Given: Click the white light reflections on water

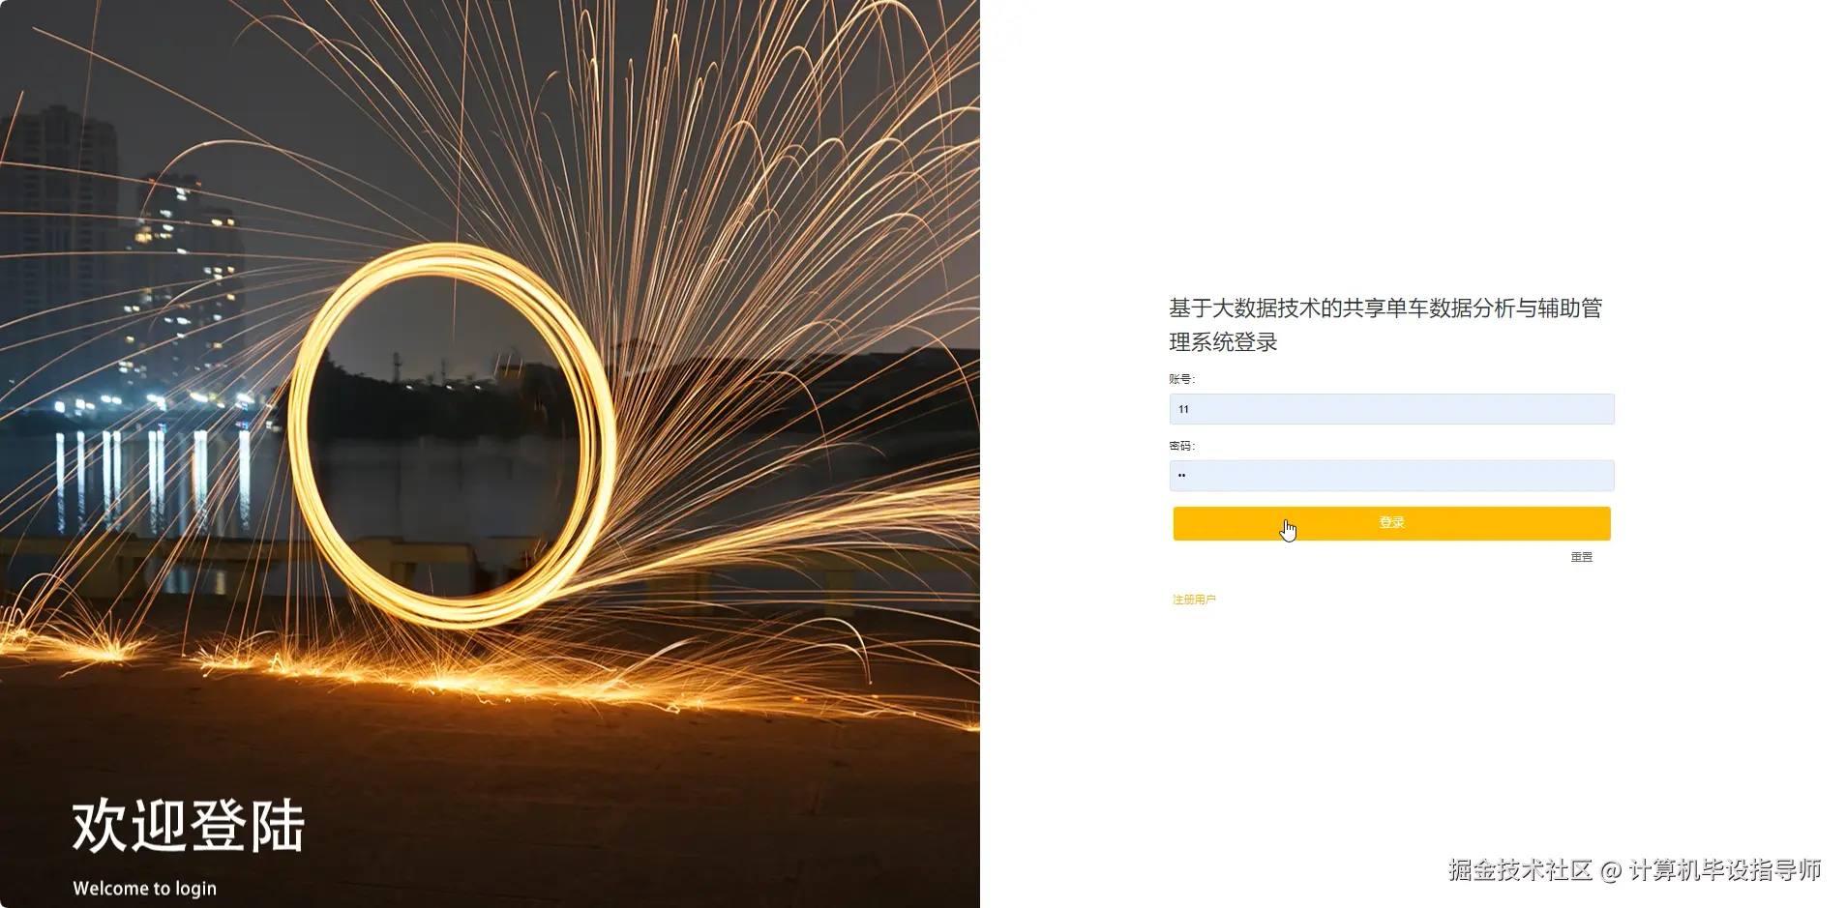Looking at the screenshot, I should pos(155,479).
